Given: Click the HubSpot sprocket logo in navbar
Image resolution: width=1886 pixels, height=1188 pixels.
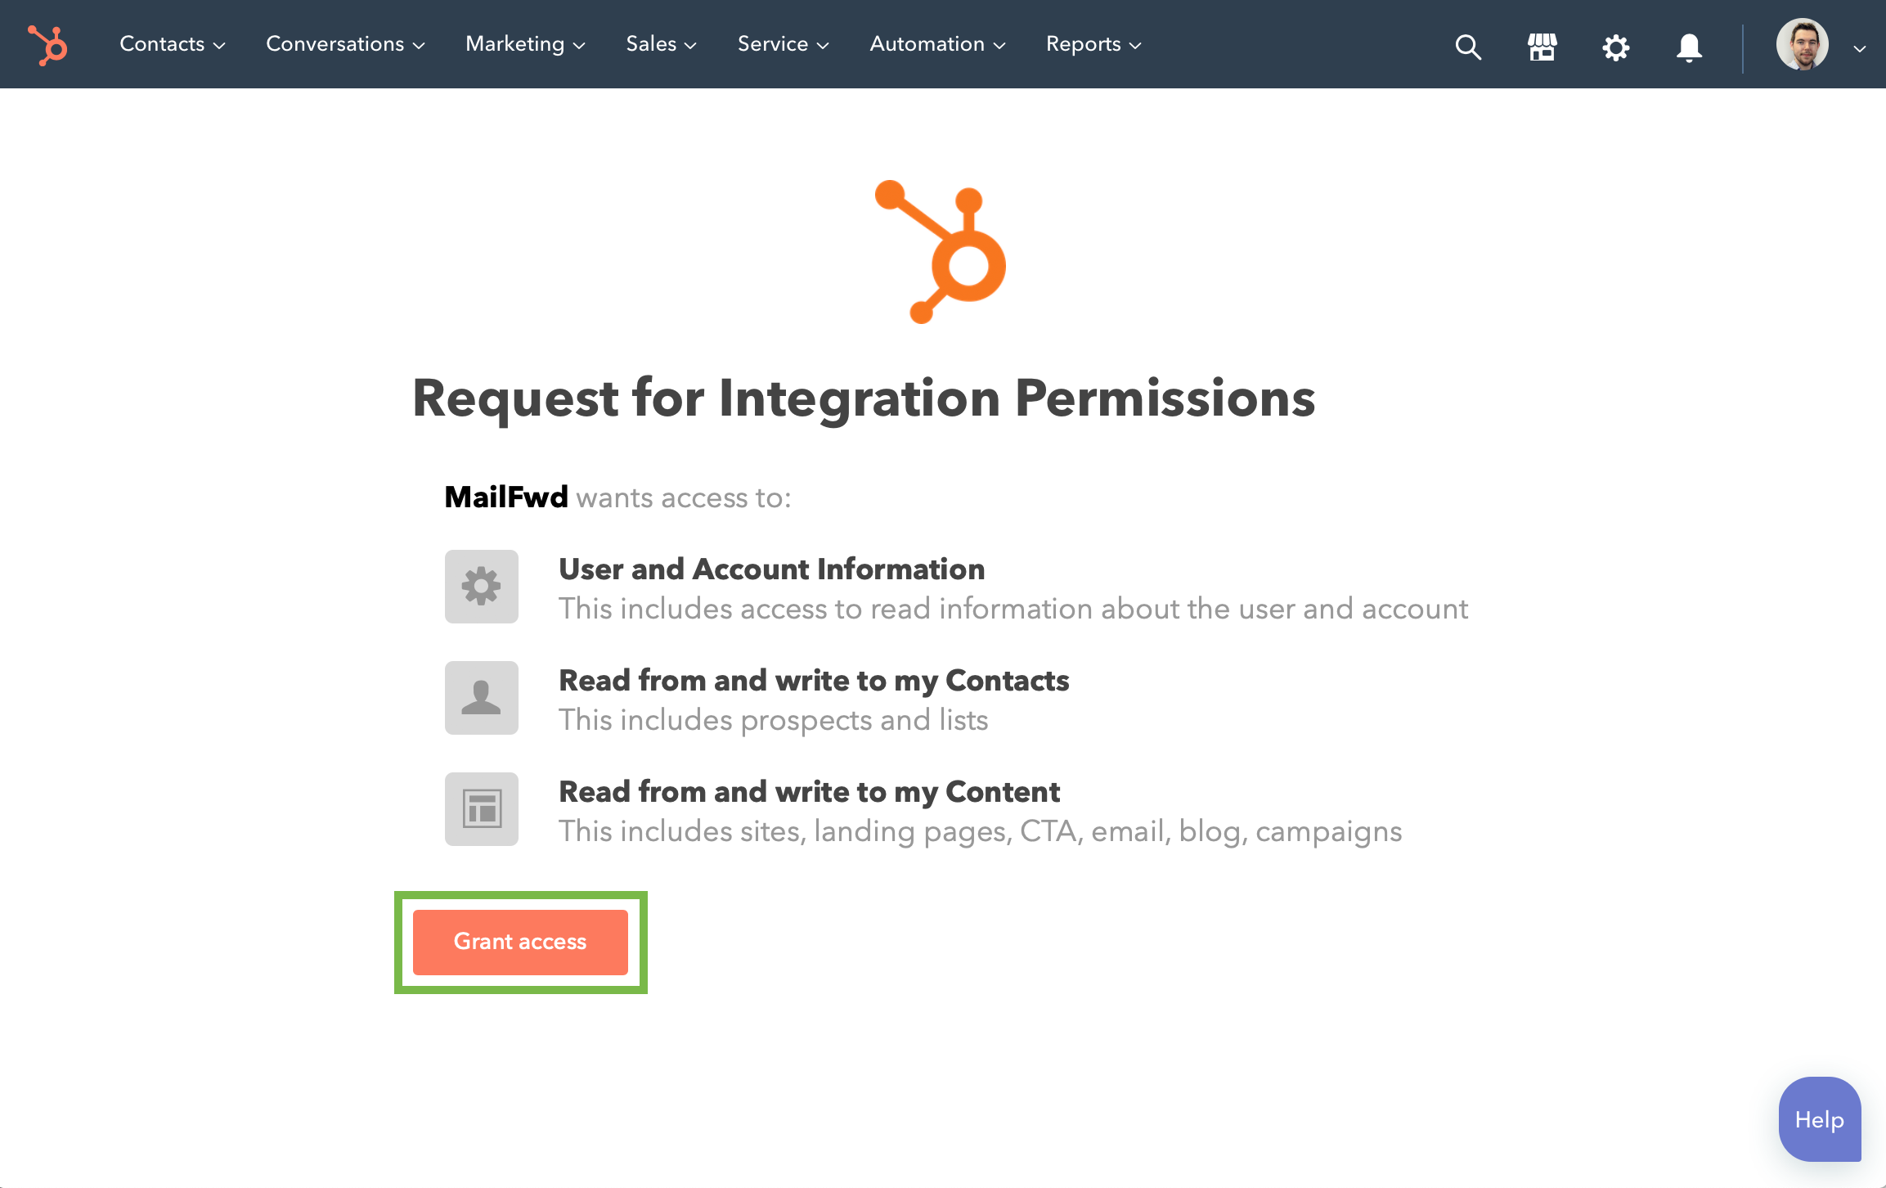Looking at the screenshot, I should click(x=47, y=45).
